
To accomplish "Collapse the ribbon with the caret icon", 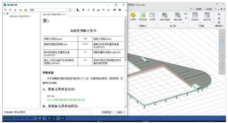I will (x=215, y=9).
